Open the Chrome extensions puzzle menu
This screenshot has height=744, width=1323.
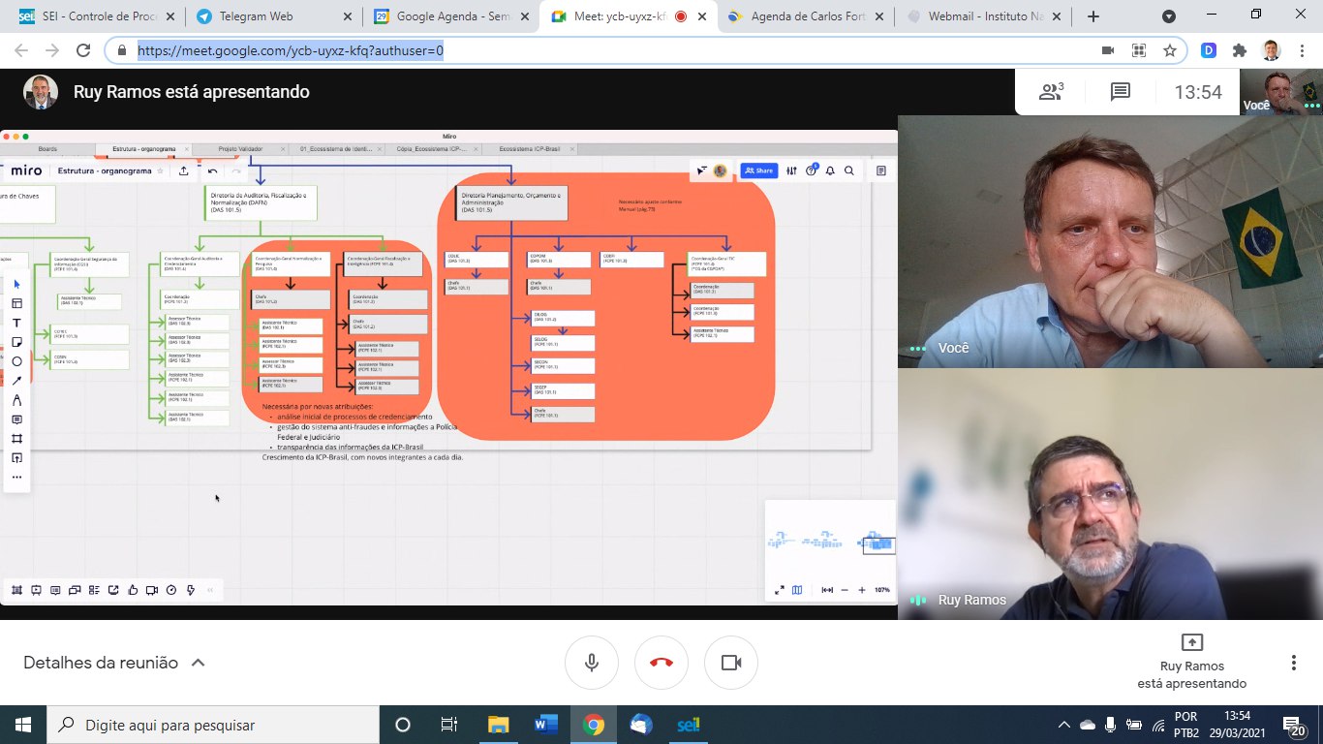pyautogui.click(x=1239, y=51)
